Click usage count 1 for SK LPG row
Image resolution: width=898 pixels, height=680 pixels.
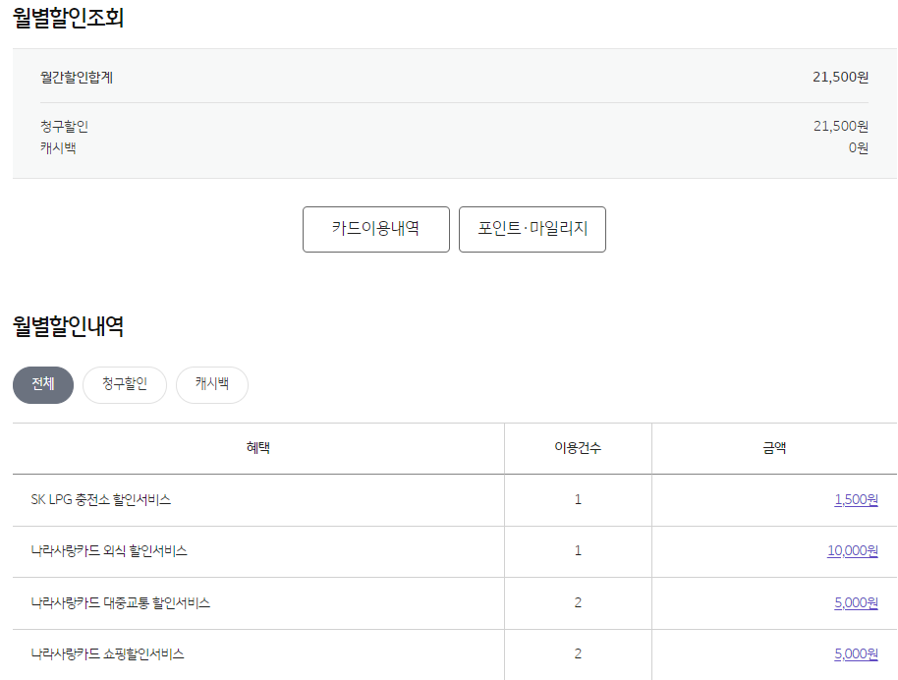[x=578, y=499]
